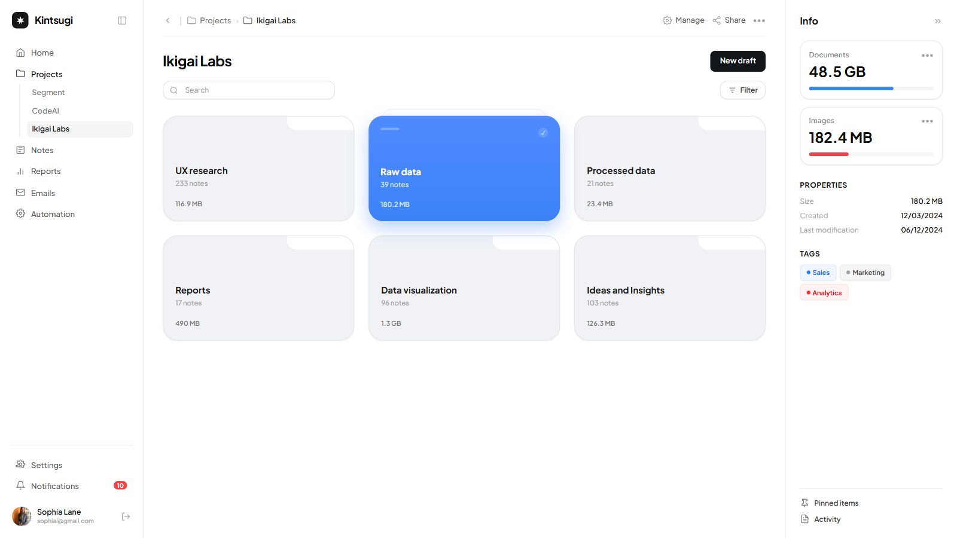Open the three-dots menu next to Share
Image resolution: width=957 pixels, height=538 pixels.
(759, 20)
